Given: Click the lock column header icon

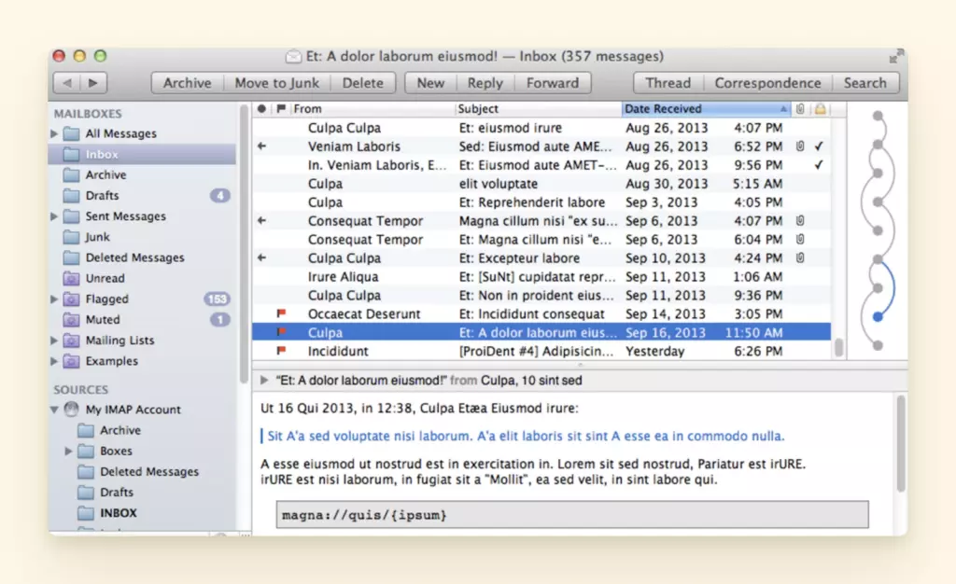Looking at the screenshot, I should 820,108.
